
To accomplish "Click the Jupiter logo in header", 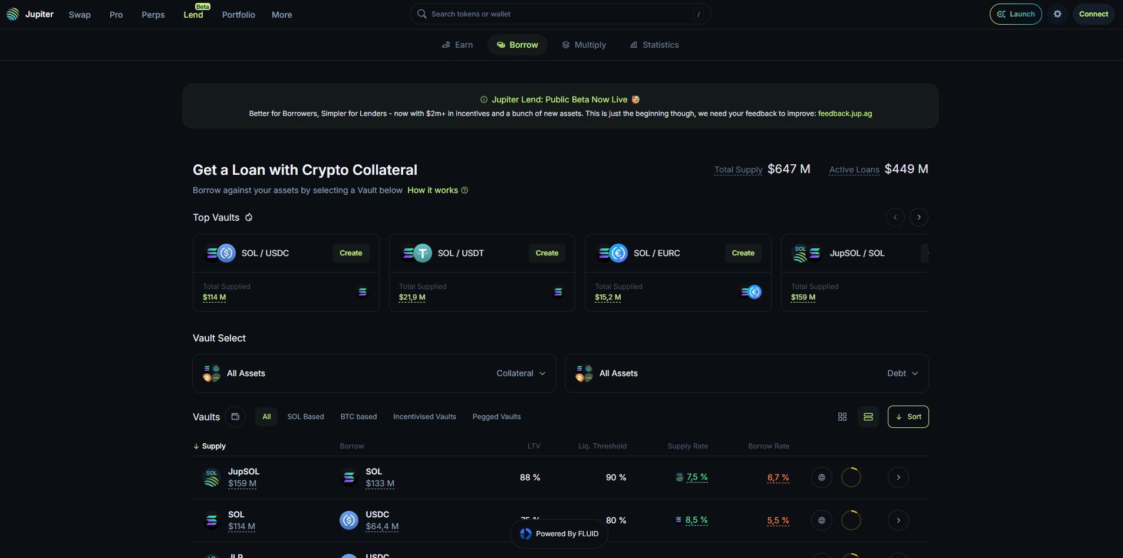I will [x=30, y=14].
